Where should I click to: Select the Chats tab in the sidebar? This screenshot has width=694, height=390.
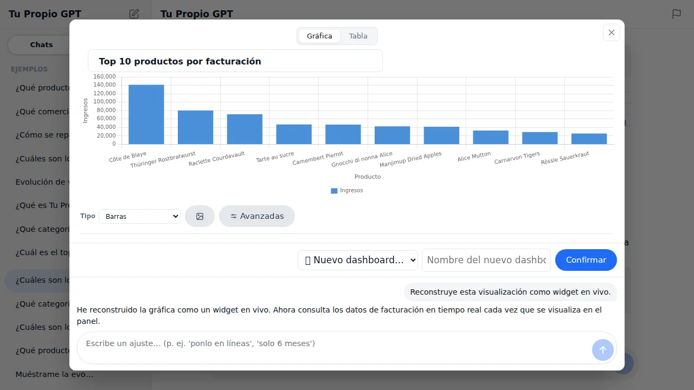click(41, 45)
